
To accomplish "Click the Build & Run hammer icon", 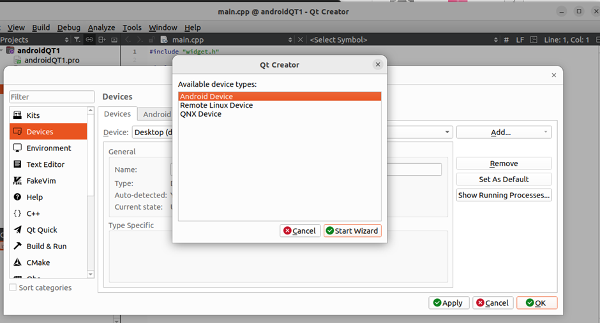I will [18, 246].
